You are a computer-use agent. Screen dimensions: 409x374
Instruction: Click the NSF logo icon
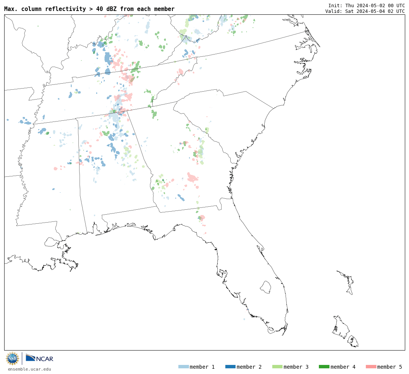pyautogui.click(x=12, y=358)
